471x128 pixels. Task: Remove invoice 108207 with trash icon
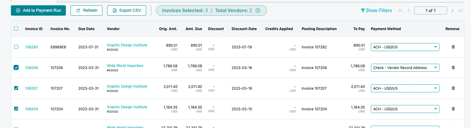[453, 88]
